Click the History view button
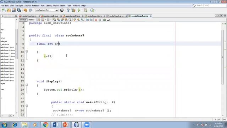This screenshot has width=227, height=128. 32,20
